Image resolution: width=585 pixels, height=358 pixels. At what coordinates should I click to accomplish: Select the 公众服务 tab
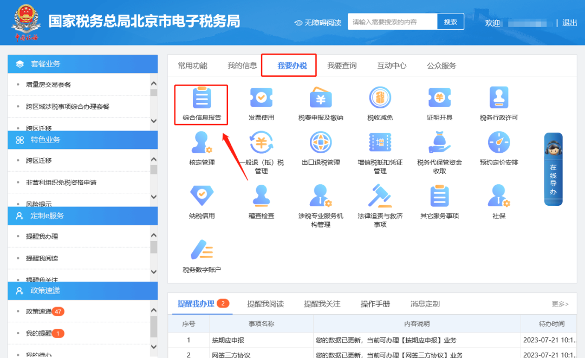[441, 66]
